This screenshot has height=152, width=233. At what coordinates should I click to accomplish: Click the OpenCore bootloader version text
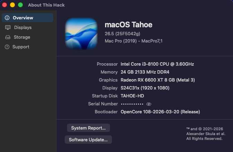tap(160, 112)
